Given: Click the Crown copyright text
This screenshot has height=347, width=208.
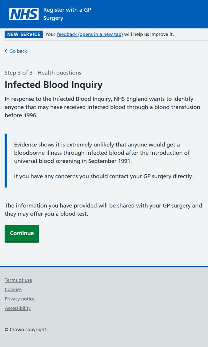Looking at the screenshot, I should pyautogui.click(x=25, y=329).
